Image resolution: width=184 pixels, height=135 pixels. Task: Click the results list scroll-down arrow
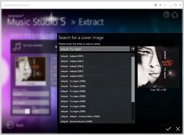[133, 121]
